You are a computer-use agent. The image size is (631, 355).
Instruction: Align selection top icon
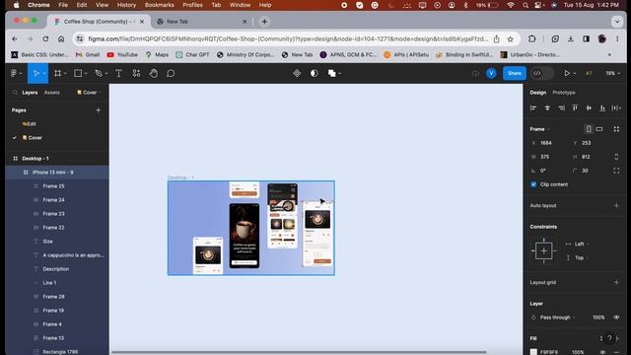click(x=575, y=107)
